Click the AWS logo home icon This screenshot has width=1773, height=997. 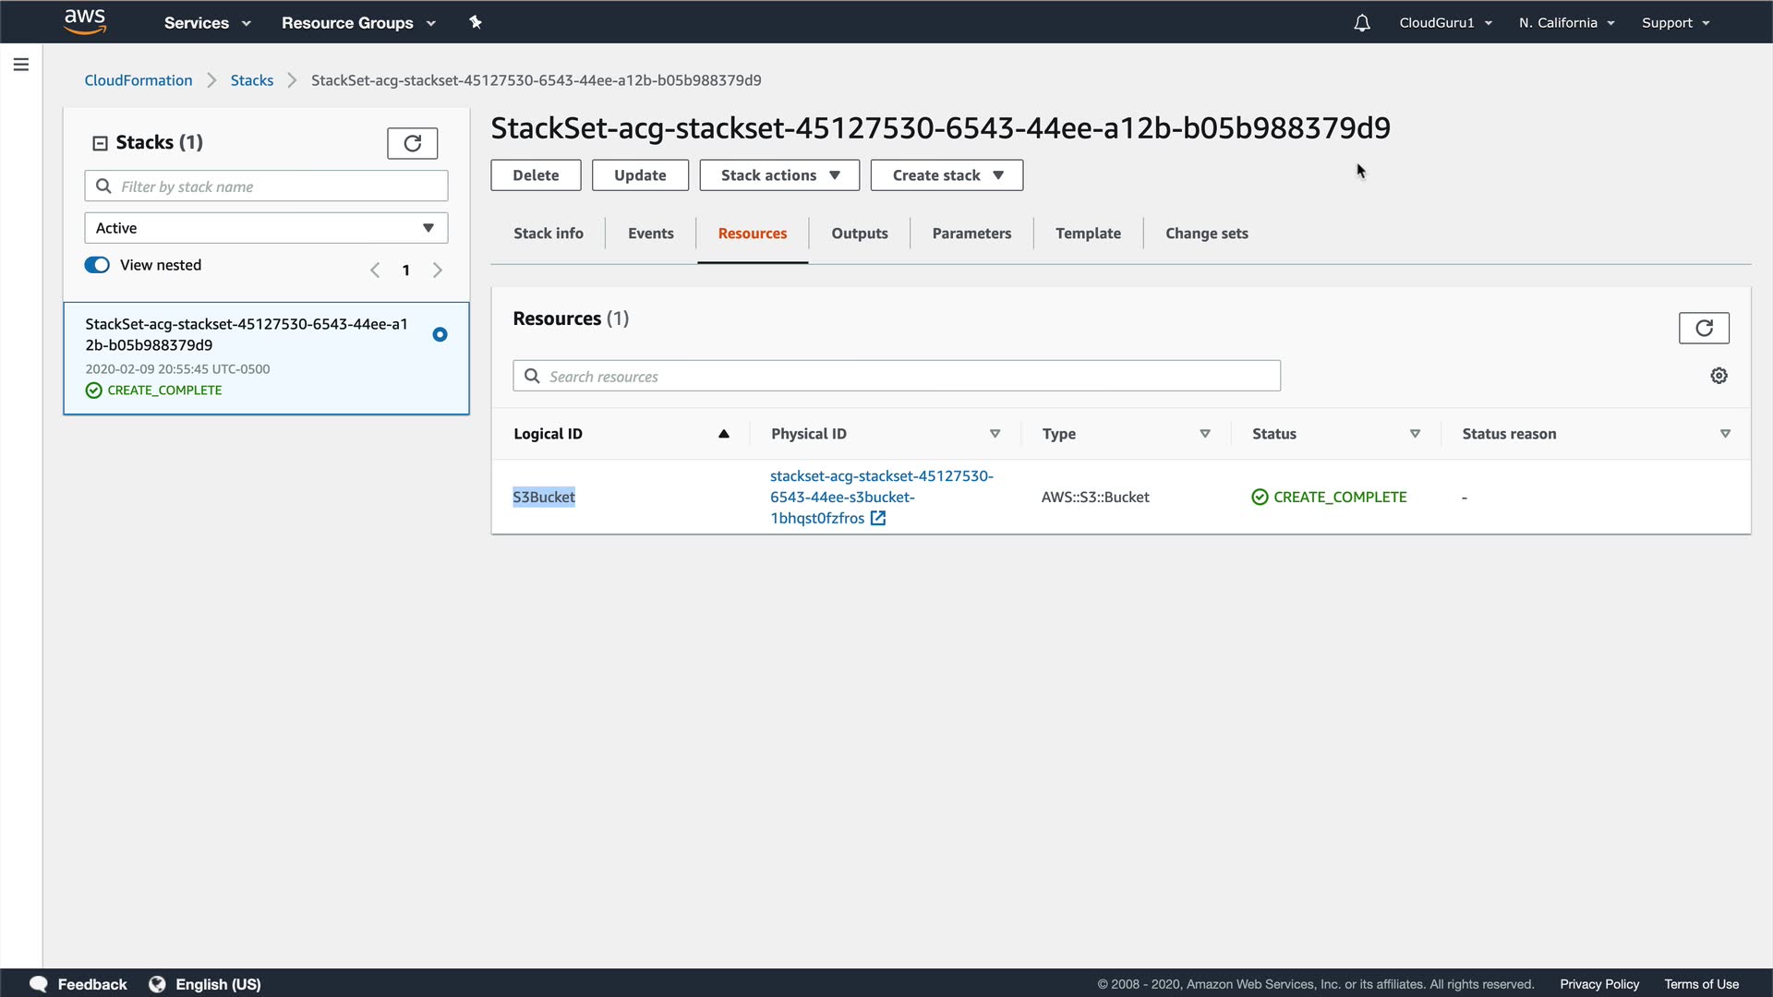pos(85,21)
